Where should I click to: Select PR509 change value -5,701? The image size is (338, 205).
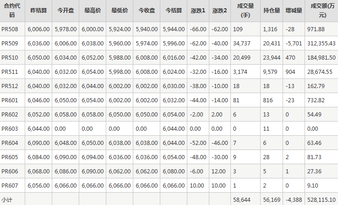point(294,44)
